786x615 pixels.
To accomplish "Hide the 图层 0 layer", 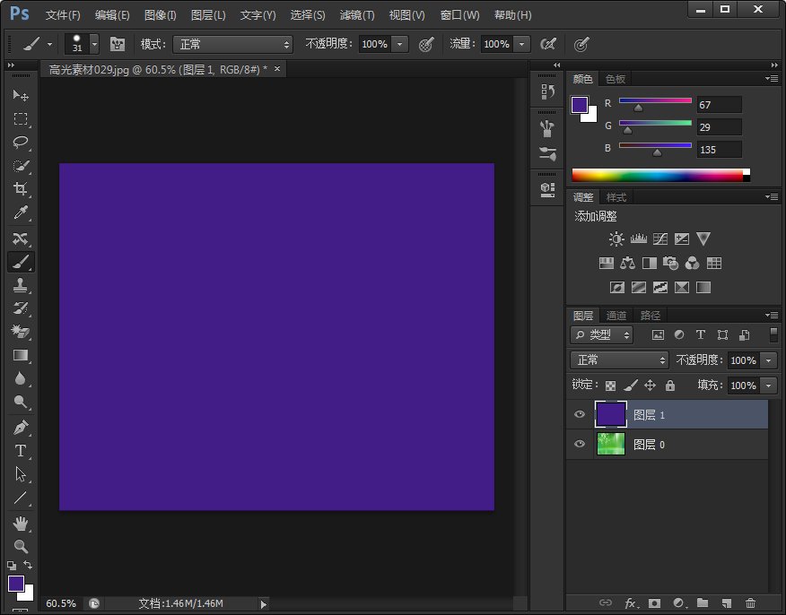I will [580, 444].
